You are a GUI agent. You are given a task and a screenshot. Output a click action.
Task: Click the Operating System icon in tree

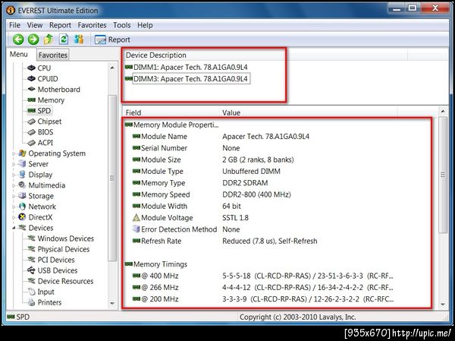click(x=22, y=153)
